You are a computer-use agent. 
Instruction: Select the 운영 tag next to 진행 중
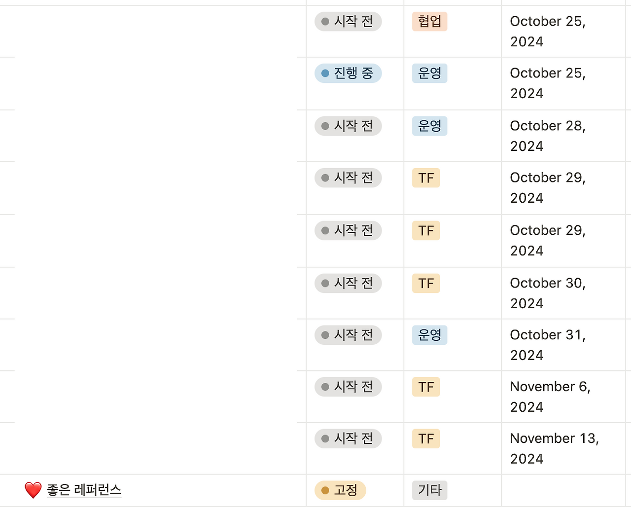[x=429, y=73]
